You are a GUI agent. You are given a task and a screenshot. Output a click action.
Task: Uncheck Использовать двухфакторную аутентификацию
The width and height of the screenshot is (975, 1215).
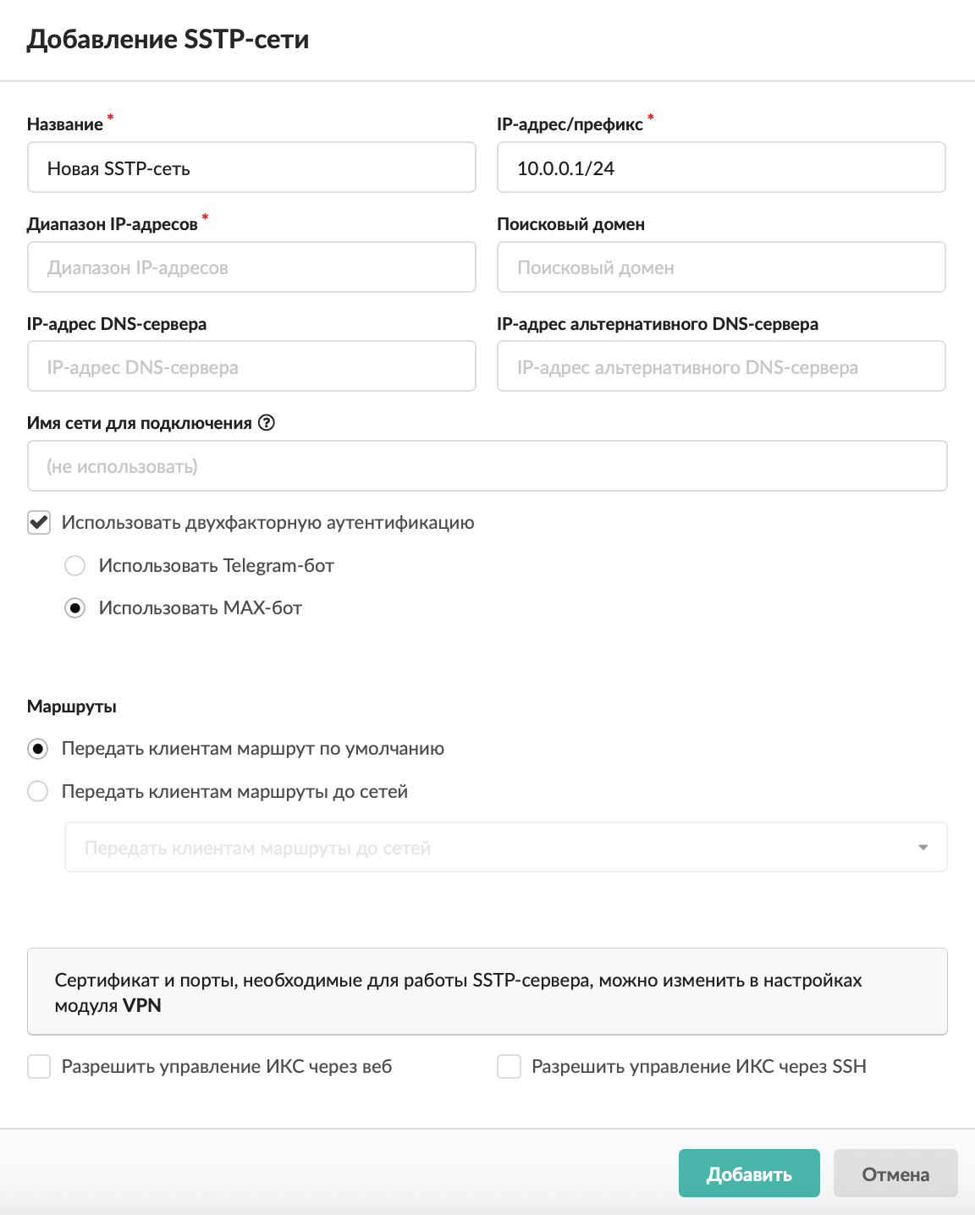(x=39, y=522)
